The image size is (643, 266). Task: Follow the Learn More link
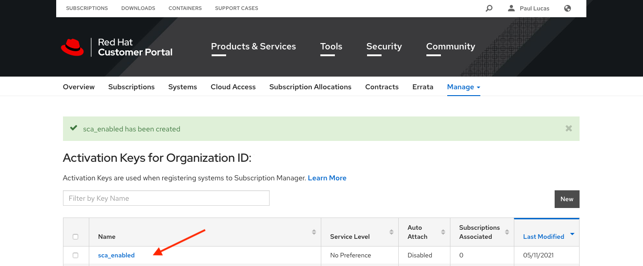point(327,178)
